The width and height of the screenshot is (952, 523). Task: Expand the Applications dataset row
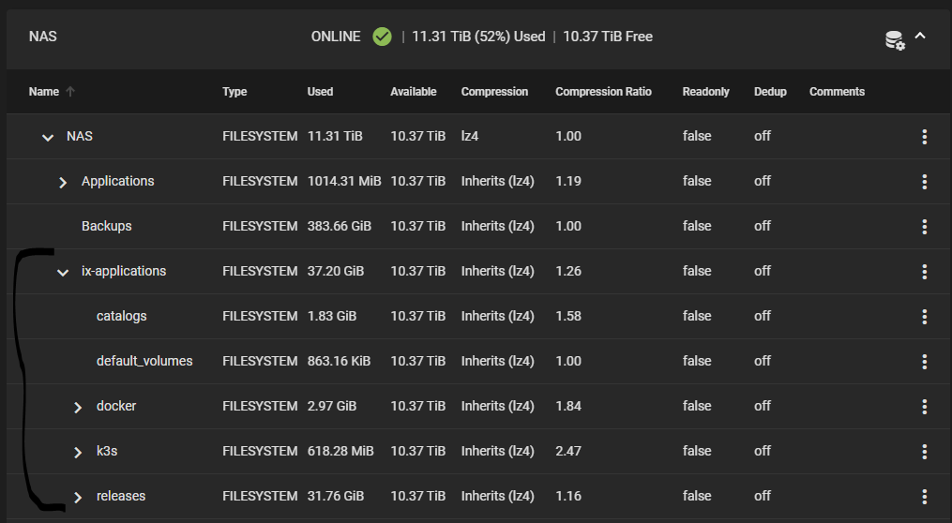pyautogui.click(x=63, y=182)
